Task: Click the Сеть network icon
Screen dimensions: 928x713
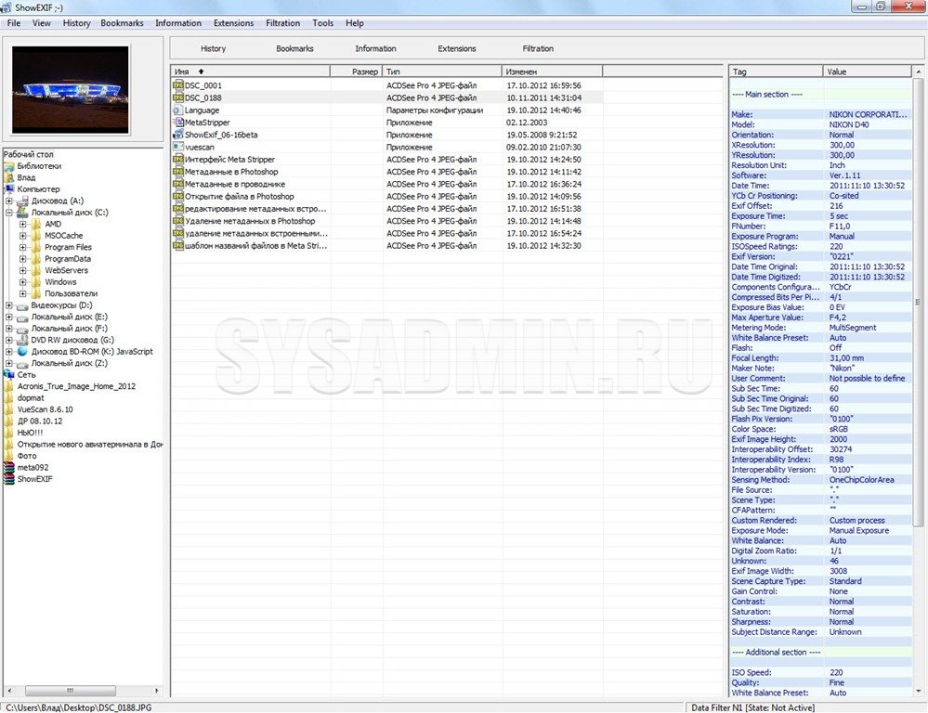Action: click(x=9, y=374)
